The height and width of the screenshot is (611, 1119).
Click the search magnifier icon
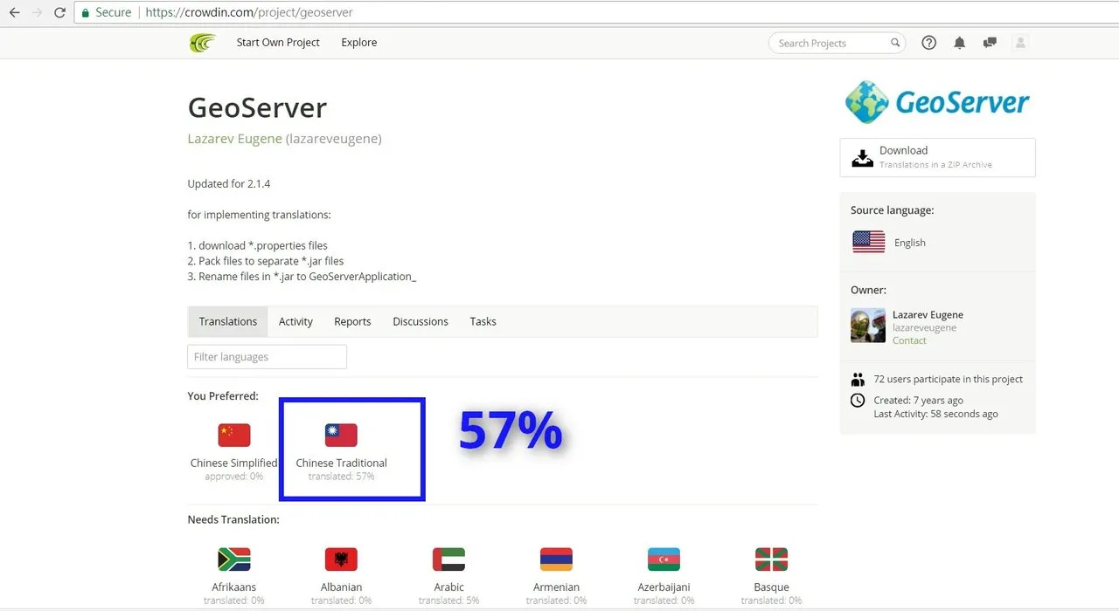895,43
